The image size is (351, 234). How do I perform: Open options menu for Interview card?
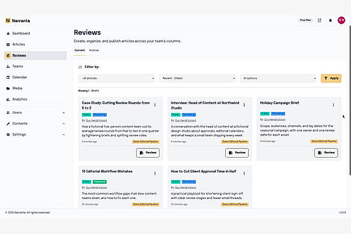tap(244, 105)
